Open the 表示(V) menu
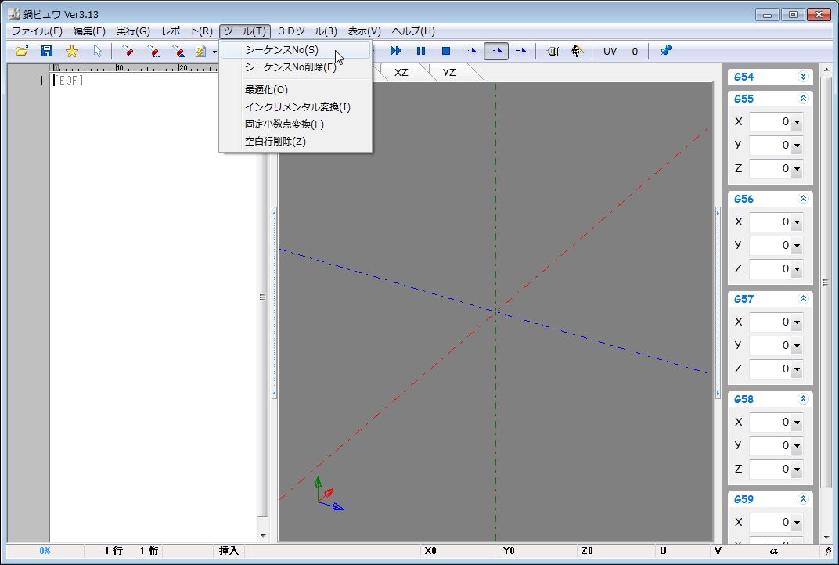 click(365, 31)
